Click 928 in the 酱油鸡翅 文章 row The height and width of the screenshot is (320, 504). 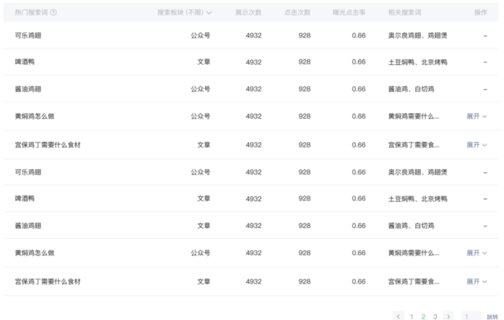pyautogui.click(x=304, y=226)
